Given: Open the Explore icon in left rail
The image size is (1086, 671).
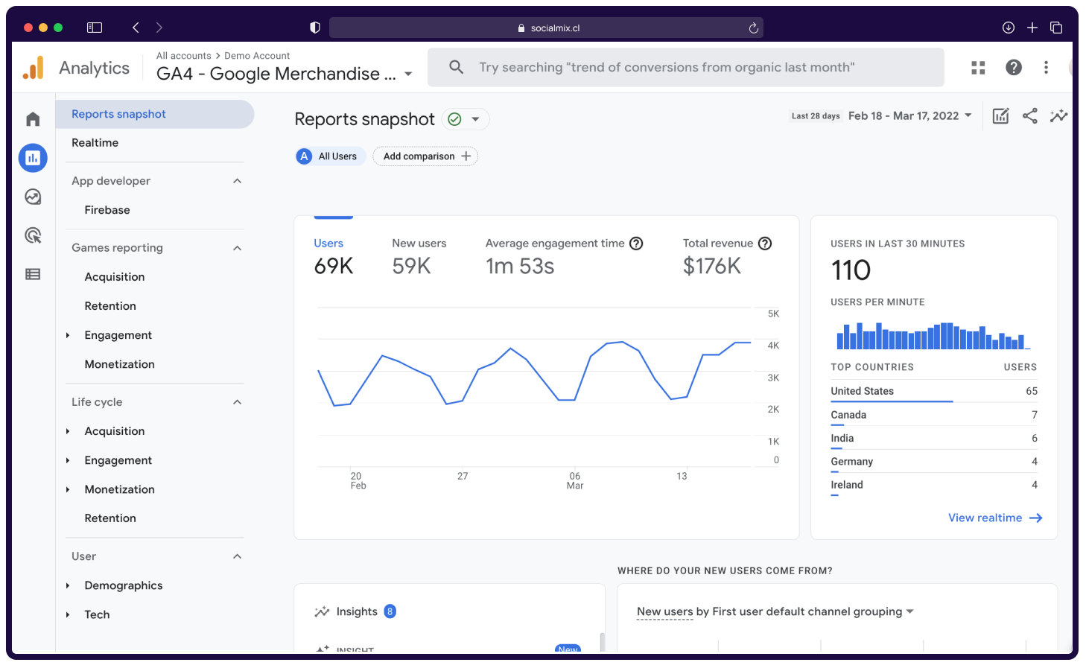Looking at the screenshot, I should coord(33,197).
